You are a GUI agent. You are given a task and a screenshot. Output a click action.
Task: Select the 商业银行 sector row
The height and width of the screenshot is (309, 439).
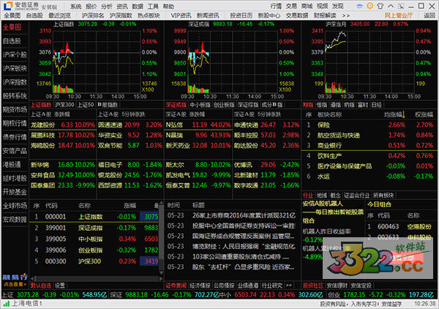(x=369, y=146)
